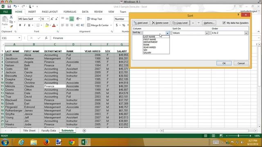Open Sort dialog help question mark

tap(238, 15)
